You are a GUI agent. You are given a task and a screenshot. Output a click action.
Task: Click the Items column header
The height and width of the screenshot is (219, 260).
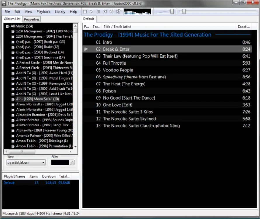pos(34,177)
